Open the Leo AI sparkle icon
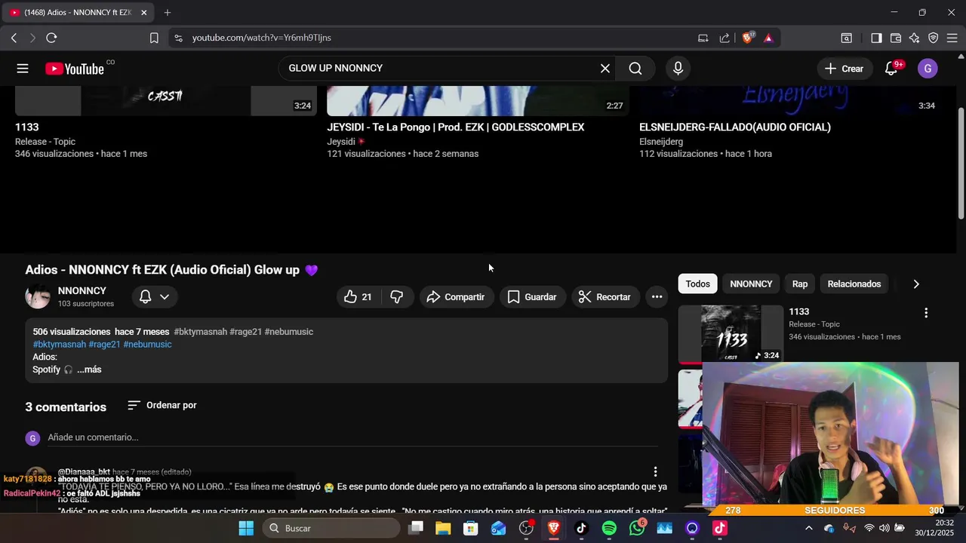 click(x=915, y=38)
